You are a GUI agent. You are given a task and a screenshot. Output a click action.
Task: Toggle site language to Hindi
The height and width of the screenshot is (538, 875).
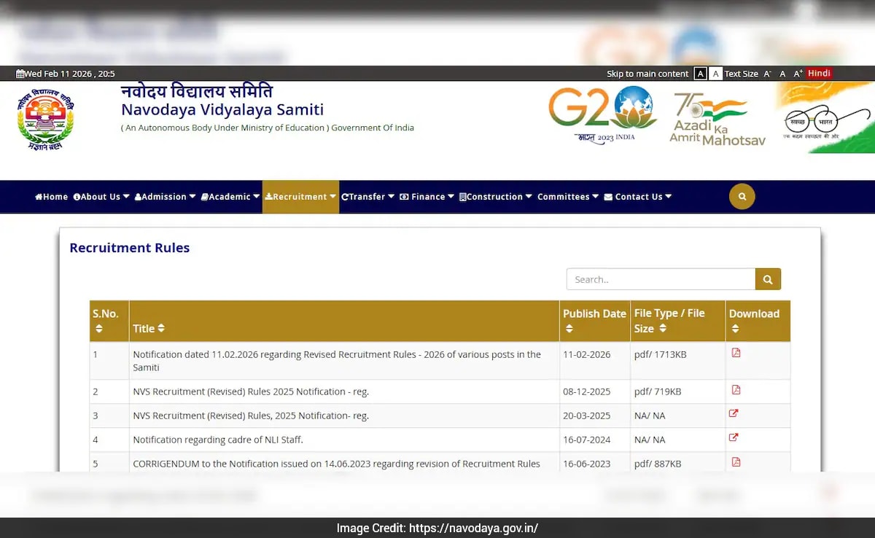pos(819,74)
